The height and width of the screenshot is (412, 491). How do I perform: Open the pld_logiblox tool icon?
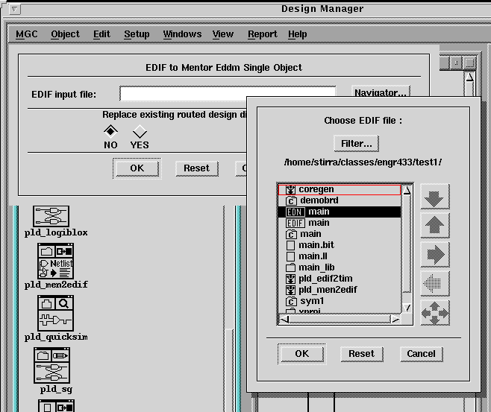pos(51,217)
